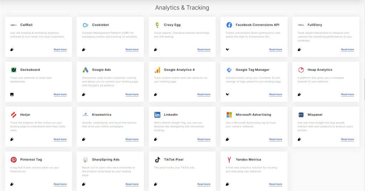Click the bottom-left icon on Google Tag Manager card

227,94
